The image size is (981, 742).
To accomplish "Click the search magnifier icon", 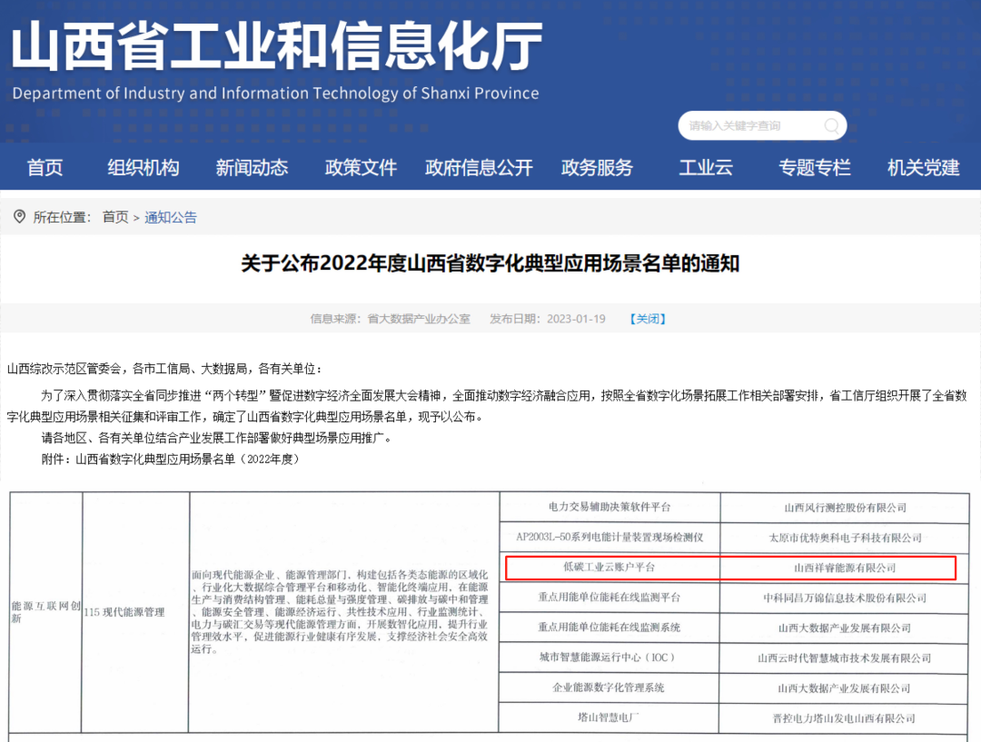I will point(830,126).
